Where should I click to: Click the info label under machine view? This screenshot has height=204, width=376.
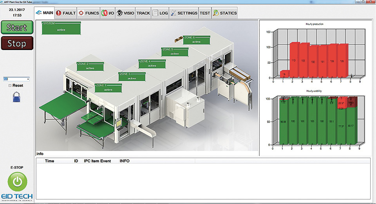tap(40, 153)
